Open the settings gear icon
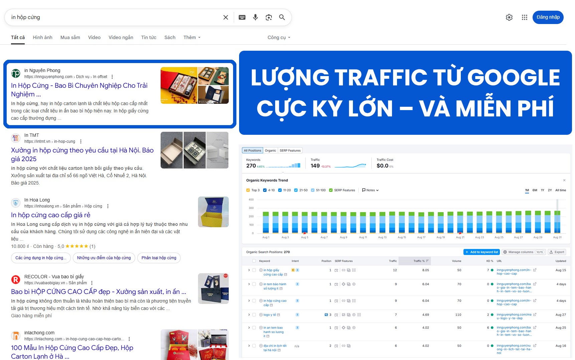The height and width of the screenshot is (360, 575). point(509,17)
